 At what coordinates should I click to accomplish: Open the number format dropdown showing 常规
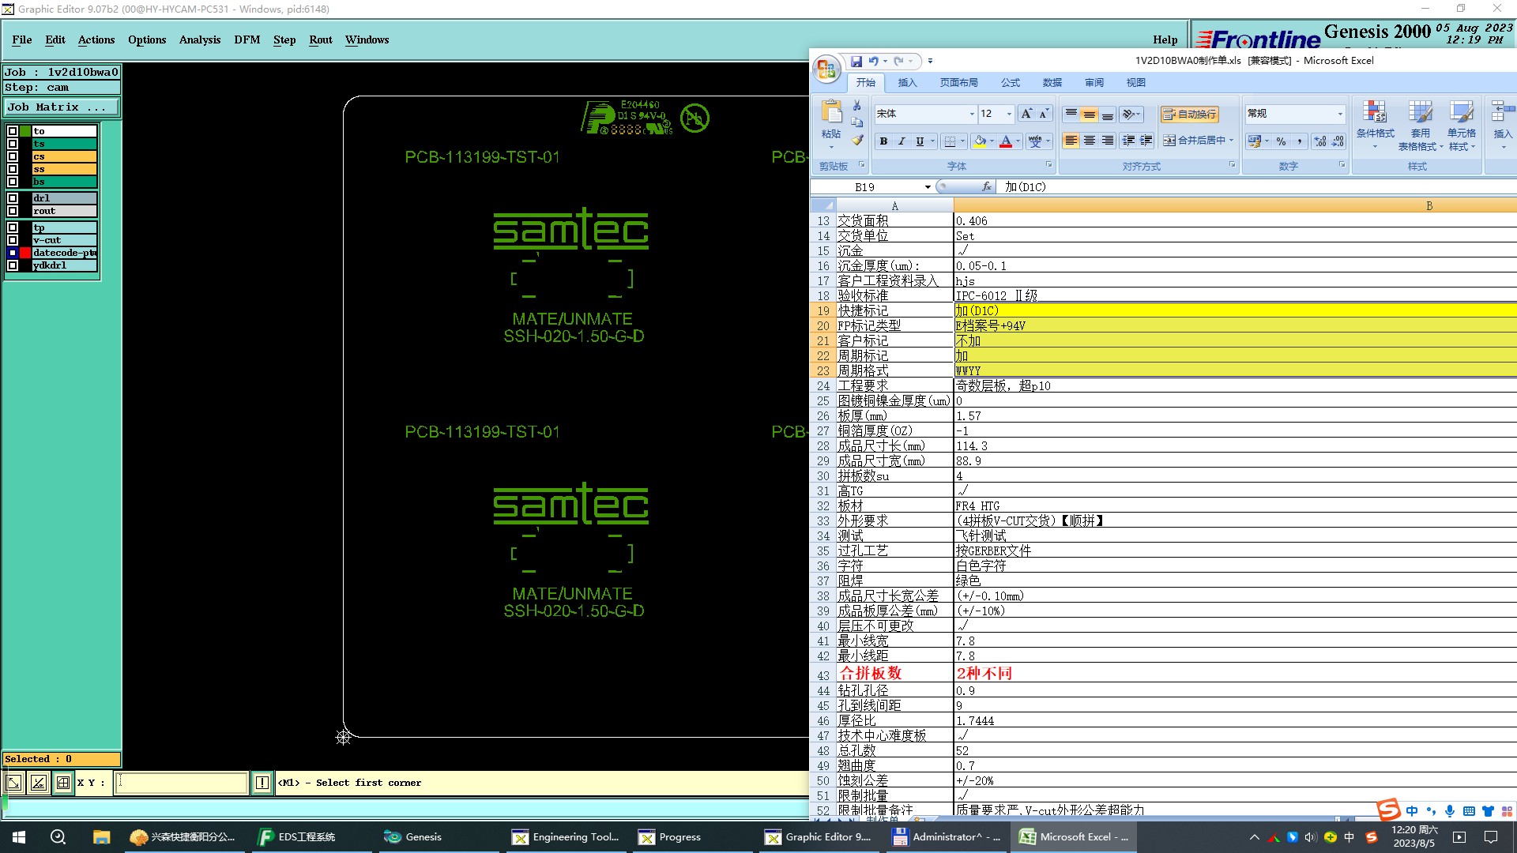[x=1340, y=115]
